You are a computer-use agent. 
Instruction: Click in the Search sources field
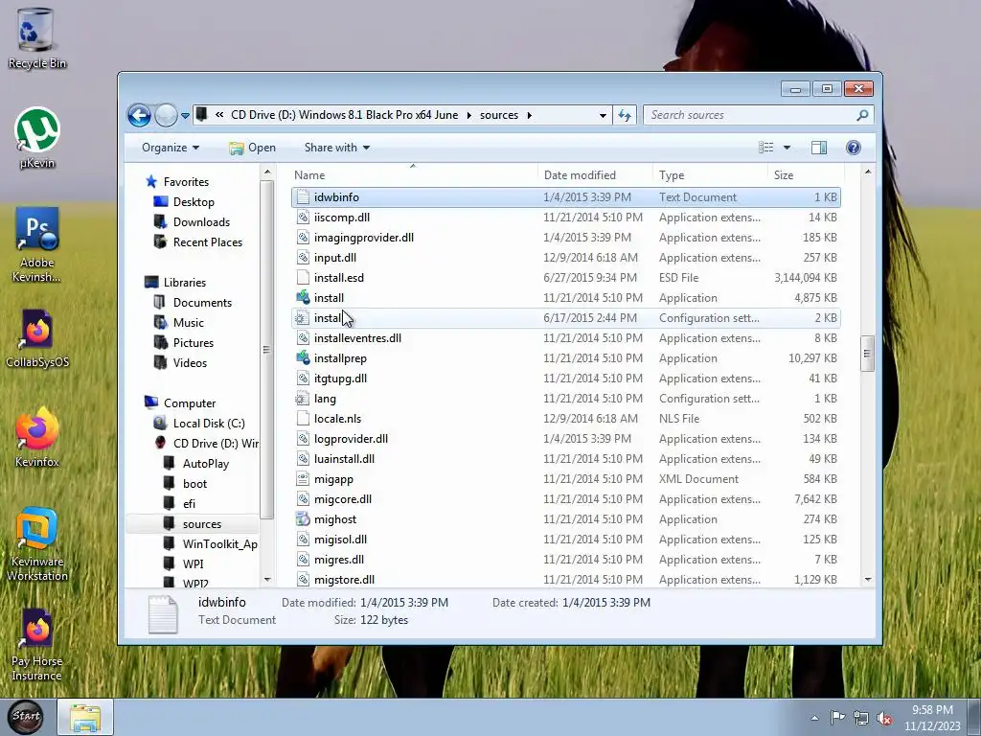(749, 115)
